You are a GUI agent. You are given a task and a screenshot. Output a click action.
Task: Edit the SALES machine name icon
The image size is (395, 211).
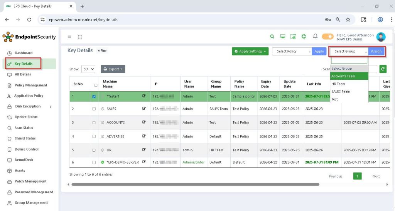click(144, 109)
